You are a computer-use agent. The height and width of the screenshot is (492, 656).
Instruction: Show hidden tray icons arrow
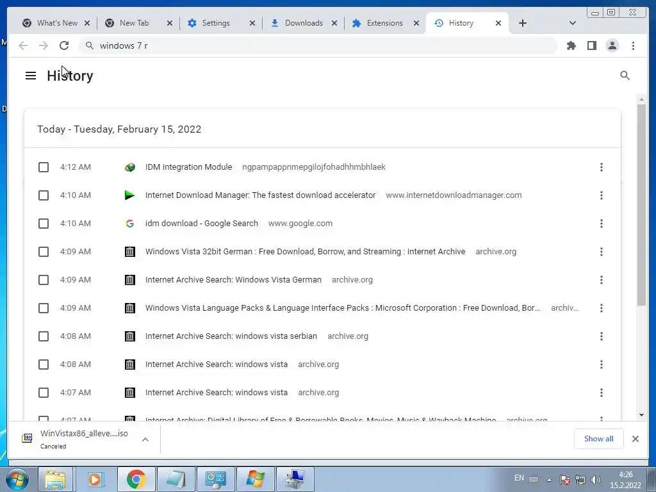tap(549, 480)
